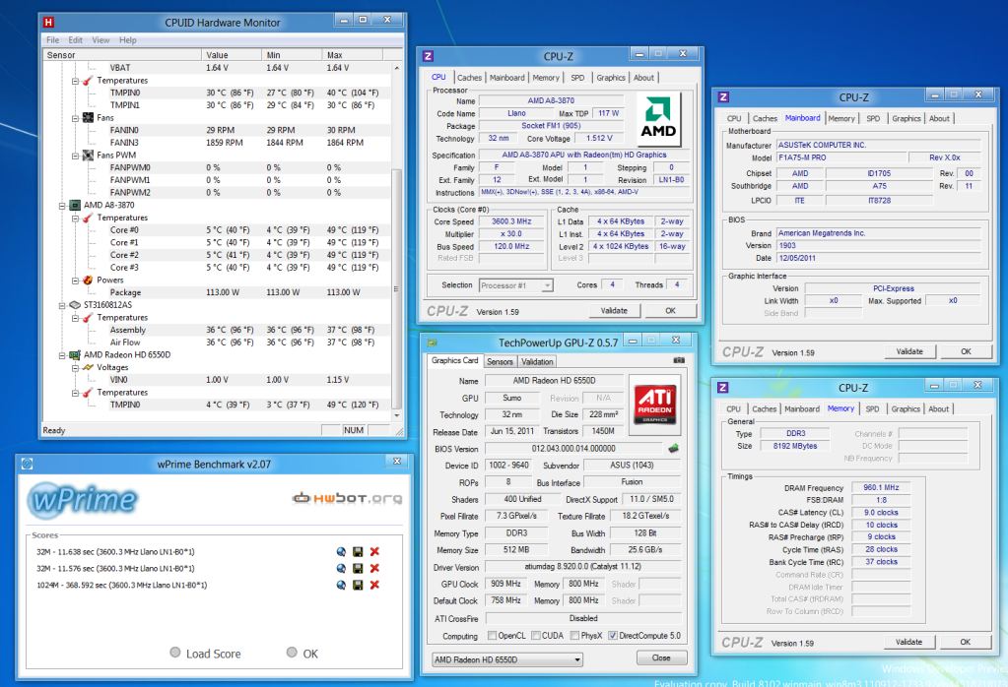
Task: Open the Processor #1 selection dropdown in CPU-Z
Action: point(515,285)
